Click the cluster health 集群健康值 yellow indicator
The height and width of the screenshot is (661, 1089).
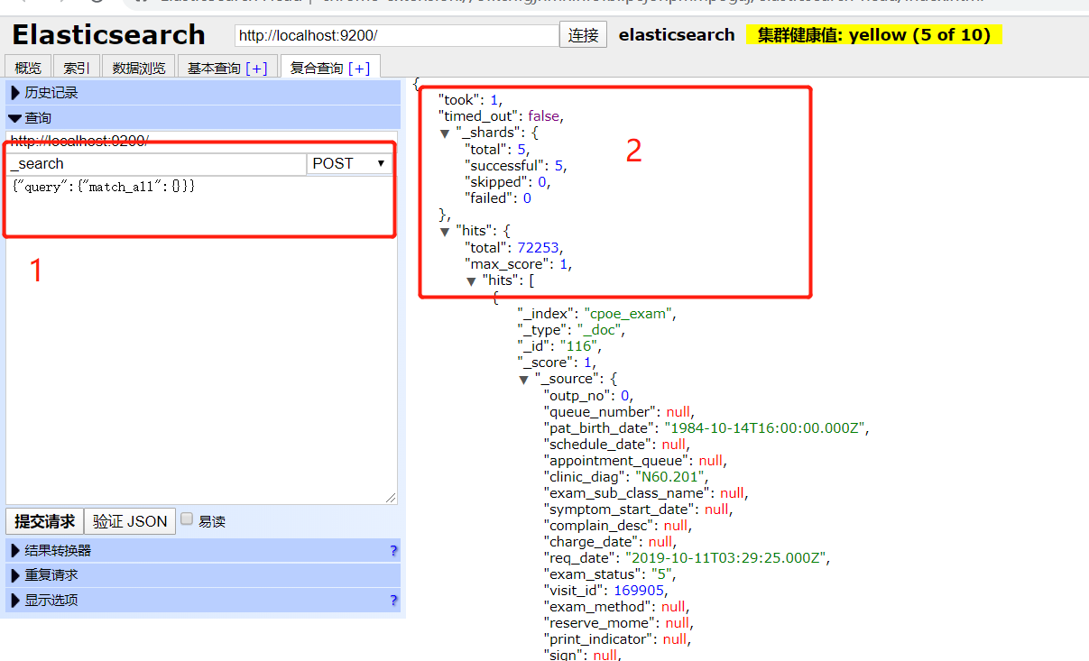click(x=874, y=35)
